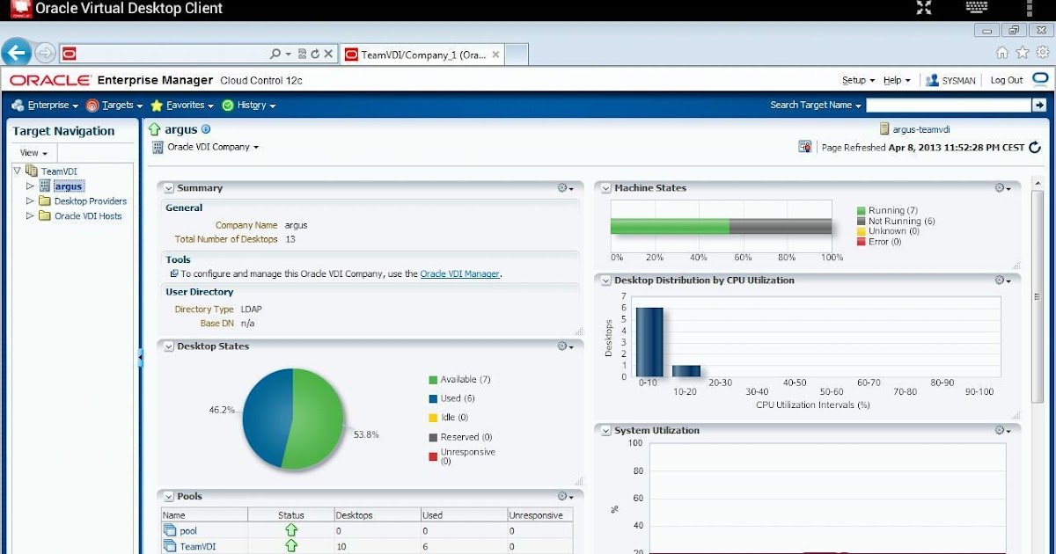The image size is (1056, 554).
Task: Open the Desktop Distribution panel gear menu
Action: coord(1002,281)
